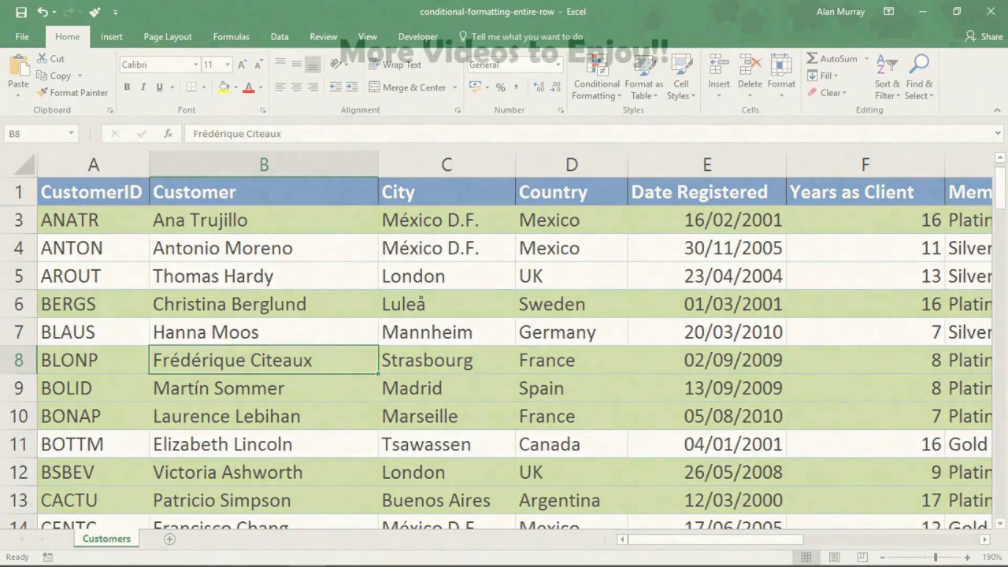Open the Calibri font name dropdown
1008x567 pixels.
point(195,64)
